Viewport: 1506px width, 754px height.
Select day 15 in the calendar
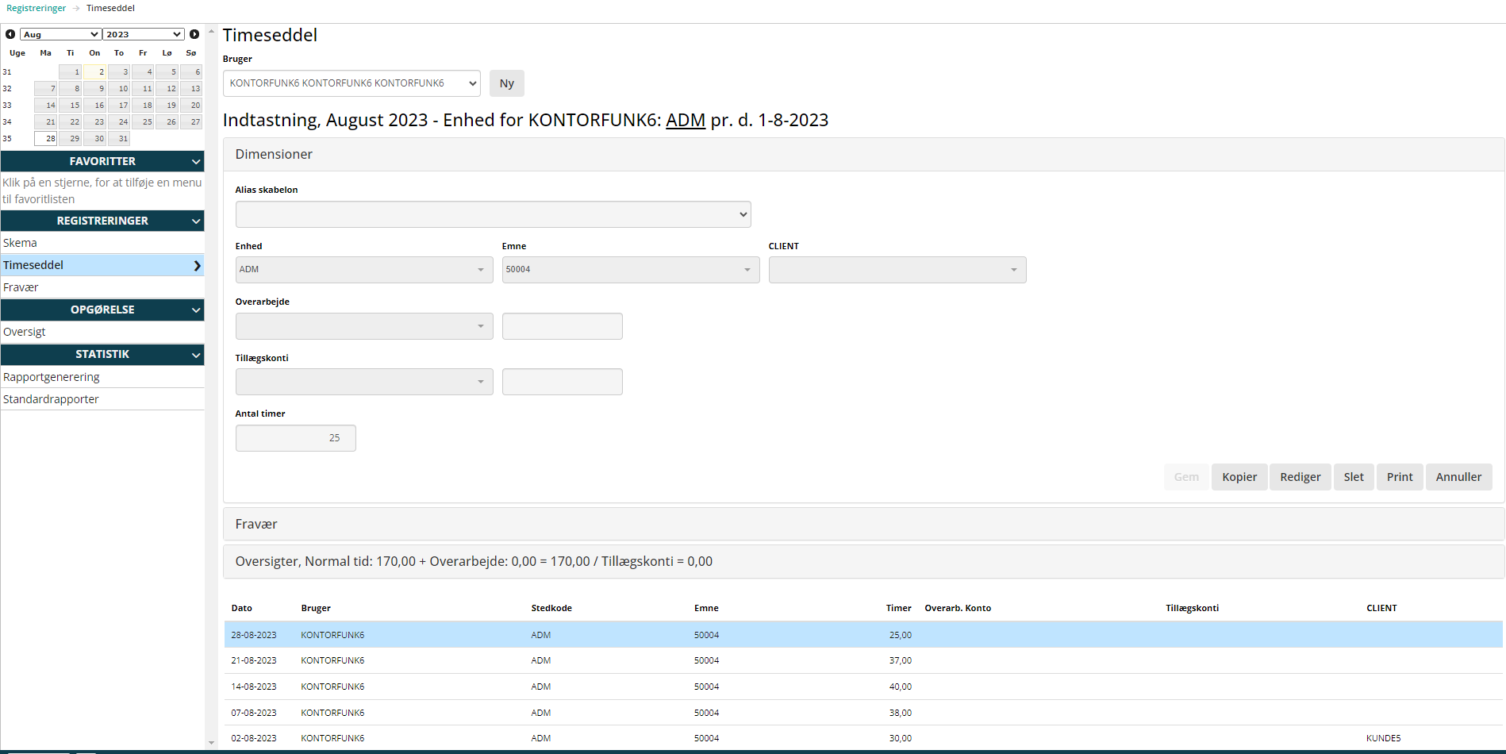(x=71, y=106)
